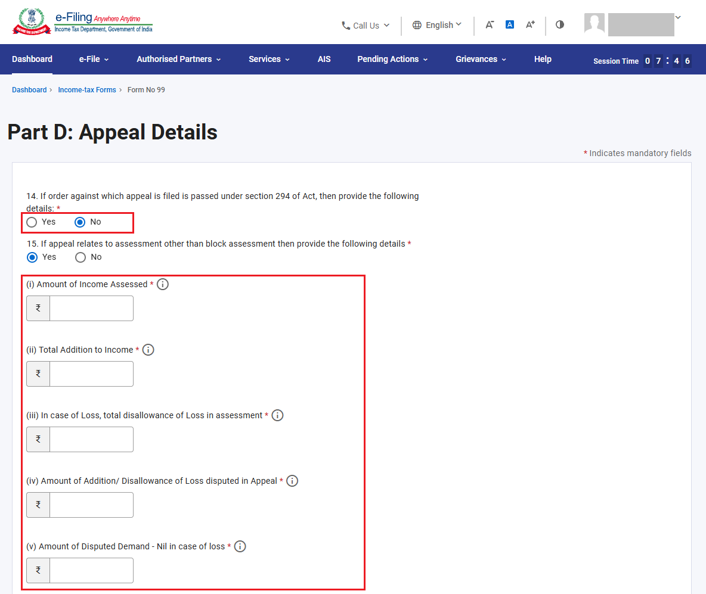
Task: Toggle the high contrast mode icon
Action: click(x=560, y=25)
